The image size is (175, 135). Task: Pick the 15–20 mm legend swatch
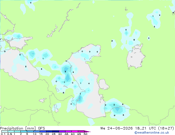(x=43, y=131)
